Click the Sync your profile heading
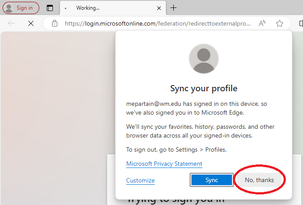 click(x=204, y=89)
